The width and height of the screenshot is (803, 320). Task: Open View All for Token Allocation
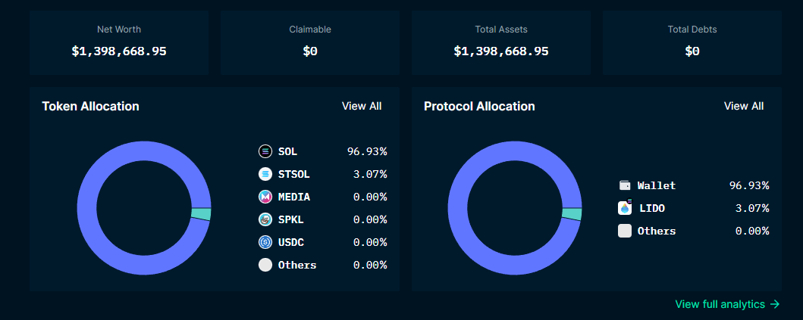click(362, 106)
